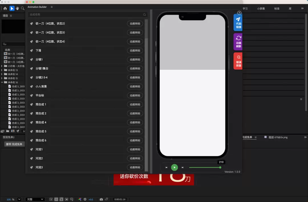Play the animation preview with green button

pyautogui.click(x=175, y=168)
